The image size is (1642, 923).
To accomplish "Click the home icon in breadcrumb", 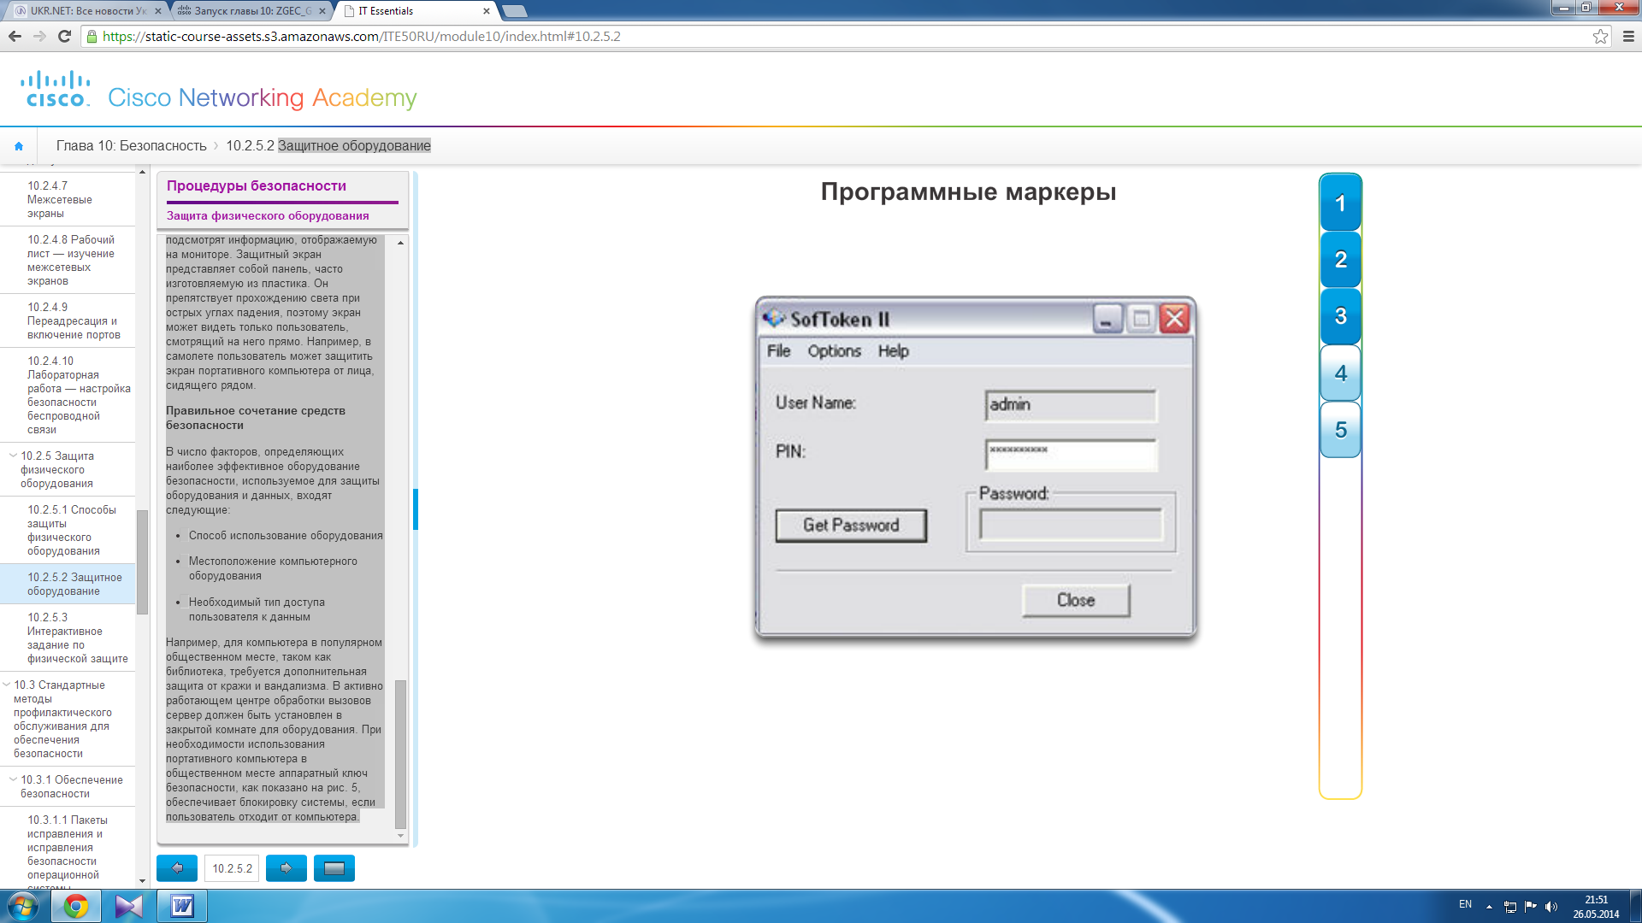I will click(x=19, y=146).
